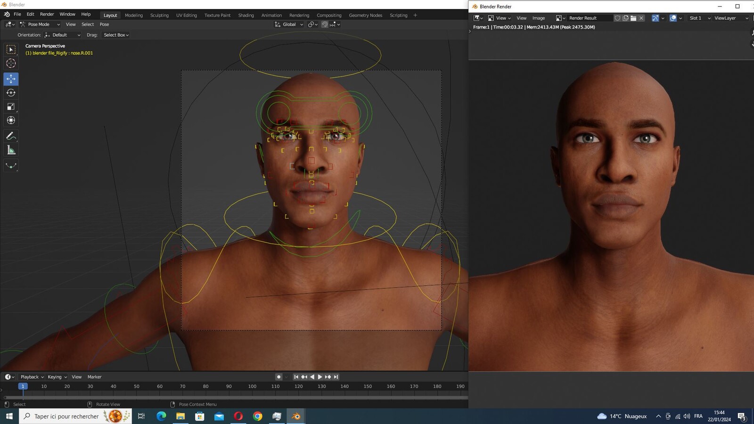
Task: Select the Annotate tool
Action: tap(11, 136)
